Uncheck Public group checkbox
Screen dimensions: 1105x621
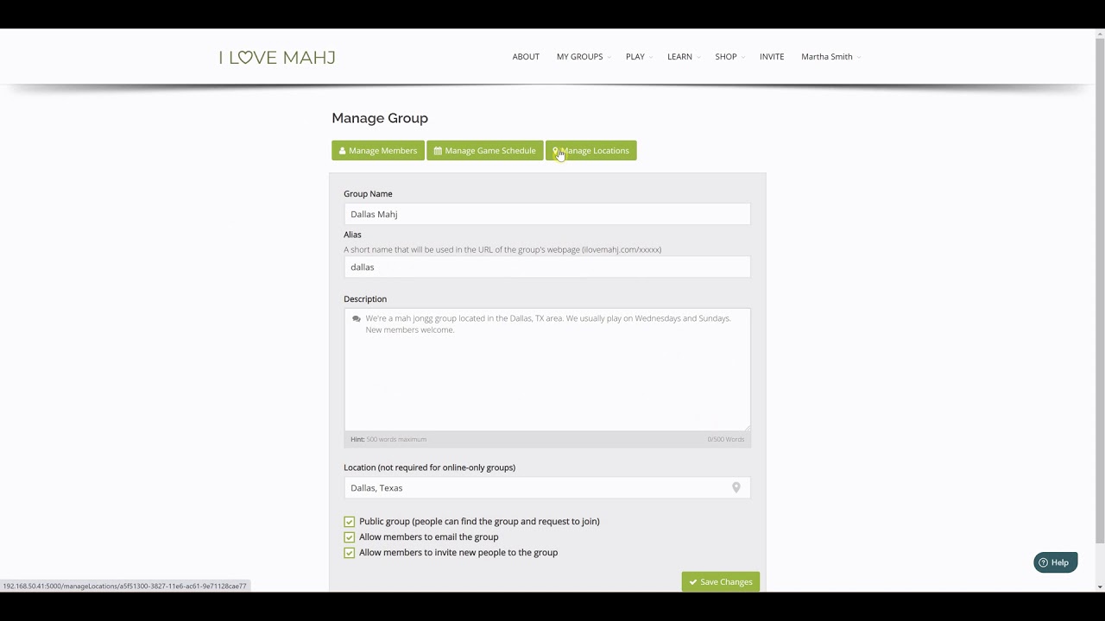coord(349,522)
